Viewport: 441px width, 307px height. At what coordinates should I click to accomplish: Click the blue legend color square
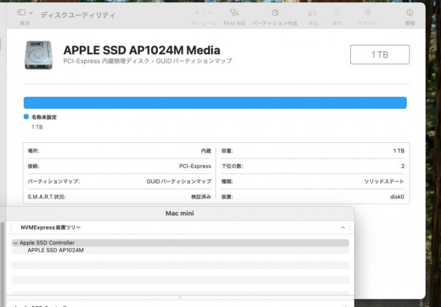pyautogui.click(x=26, y=117)
